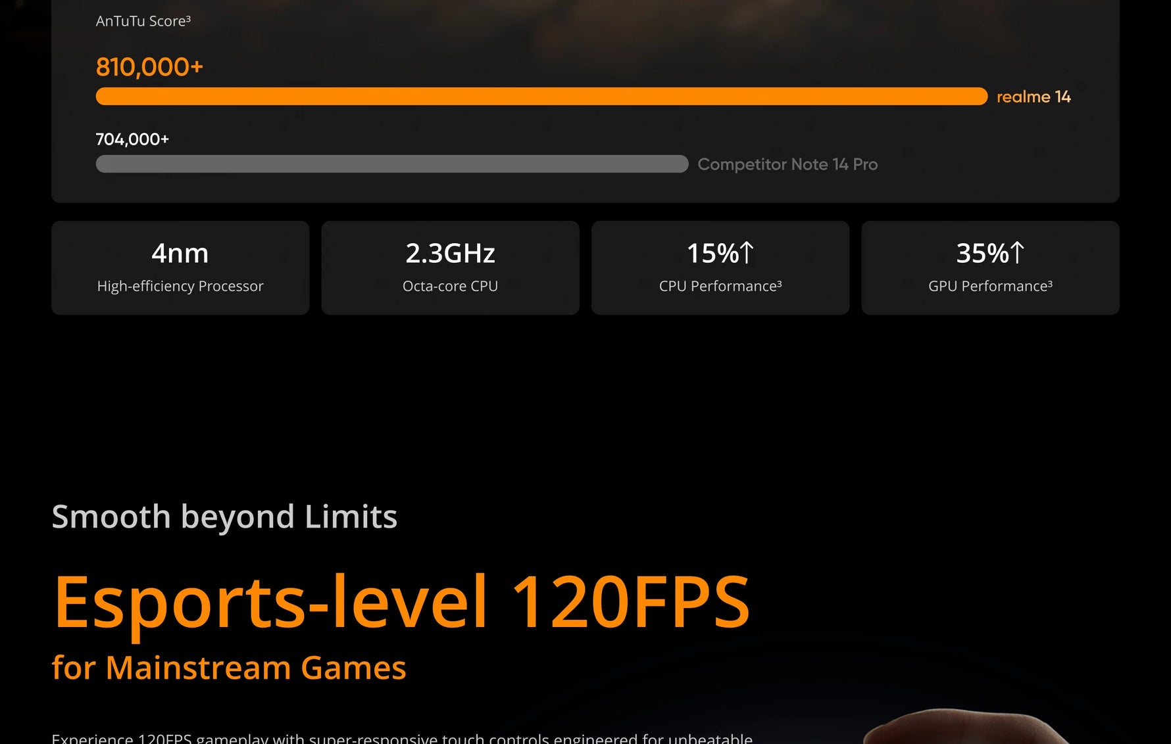Click the 810,000+ score value

pyautogui.click(x=149, y=66)
